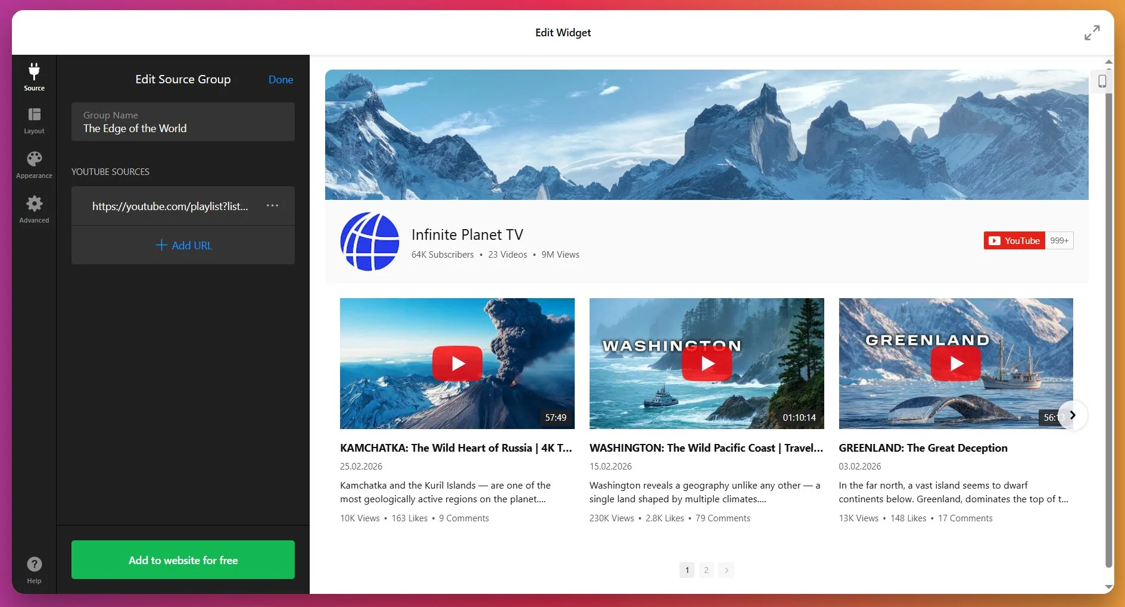Open the Appearance palette settings

coord(34,165)
